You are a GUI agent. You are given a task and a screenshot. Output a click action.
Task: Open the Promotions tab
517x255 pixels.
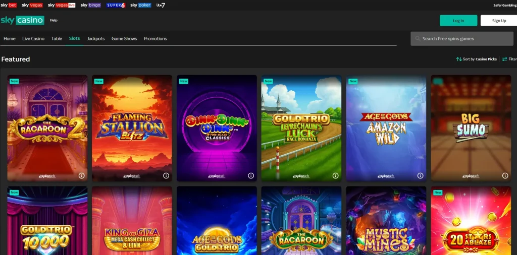[x=156, y=38]
